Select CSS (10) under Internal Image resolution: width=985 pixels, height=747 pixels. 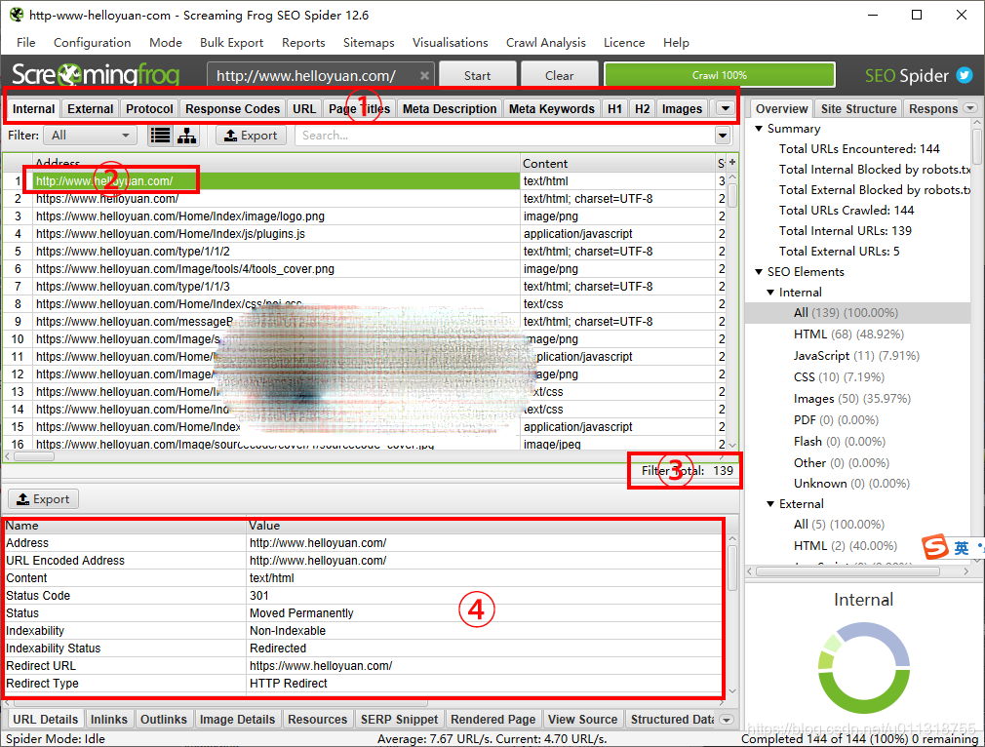pyautogui.click(x=839, y=377)
